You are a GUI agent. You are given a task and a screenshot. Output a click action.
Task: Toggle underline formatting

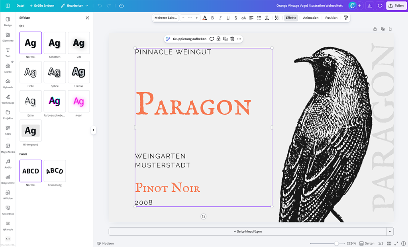(x=228, y=18)
